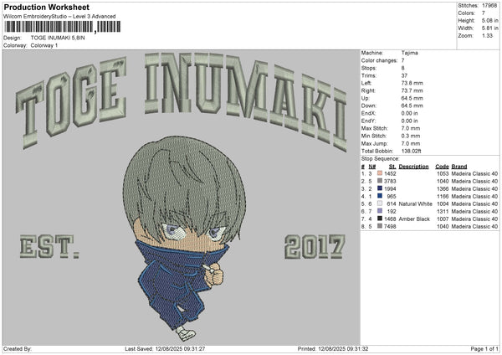
Task: Click the 'Code' column header
Action: 442,167
